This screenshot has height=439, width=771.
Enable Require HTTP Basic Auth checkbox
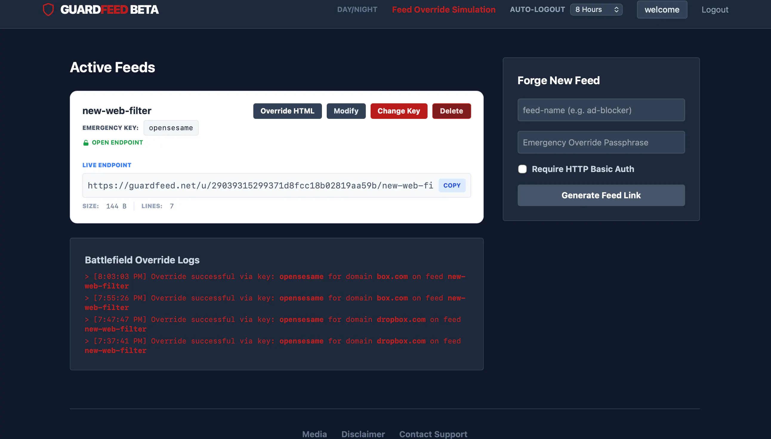point(522,169)
